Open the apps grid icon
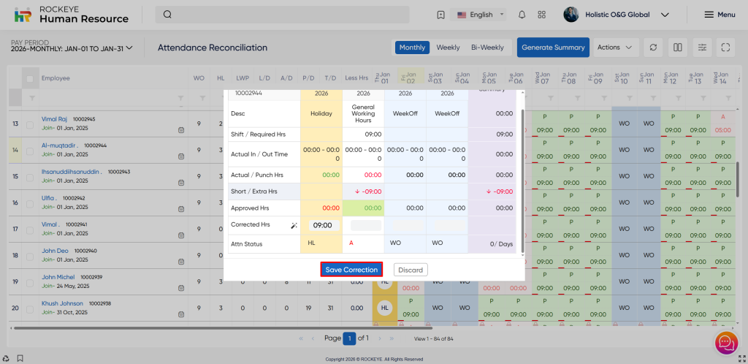Screen dimensions: 748x364 coord(541,15)
